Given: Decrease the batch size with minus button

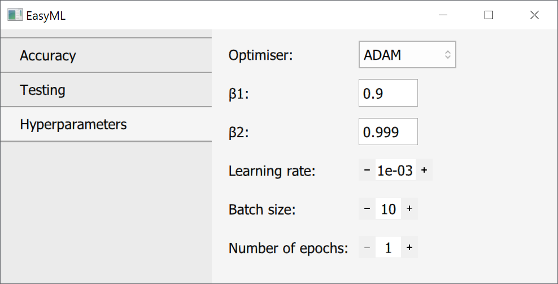Looking at the screenshot, I should [367, 209].
